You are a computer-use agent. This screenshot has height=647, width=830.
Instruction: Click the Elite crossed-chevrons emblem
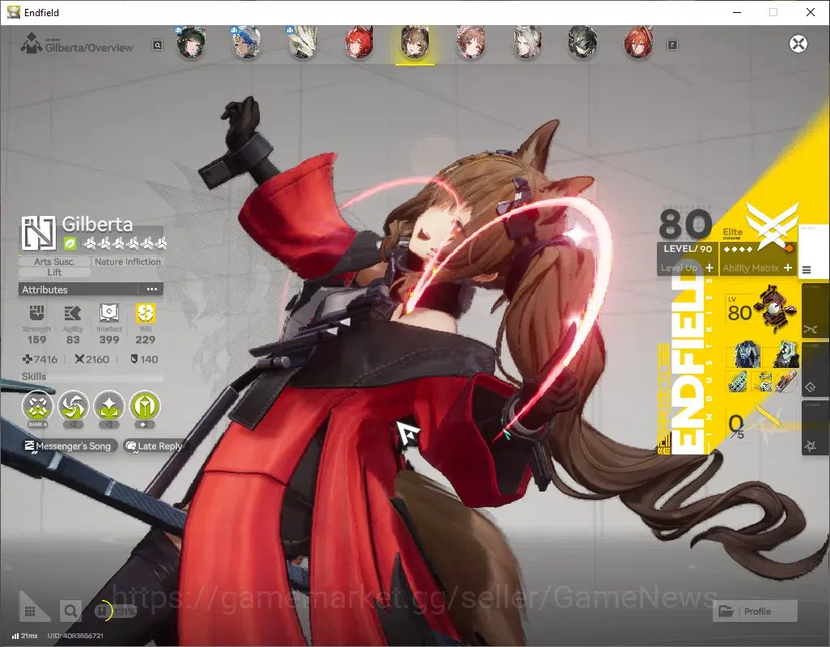tap(771, 226)
